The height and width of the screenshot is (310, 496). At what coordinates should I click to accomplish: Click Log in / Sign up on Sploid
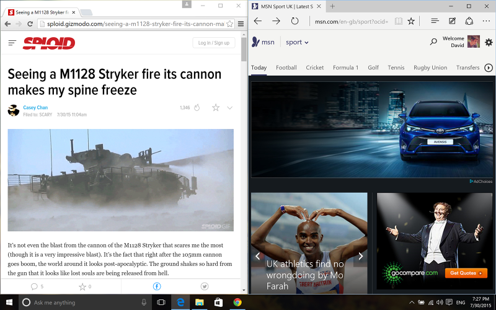coord(213,43)
